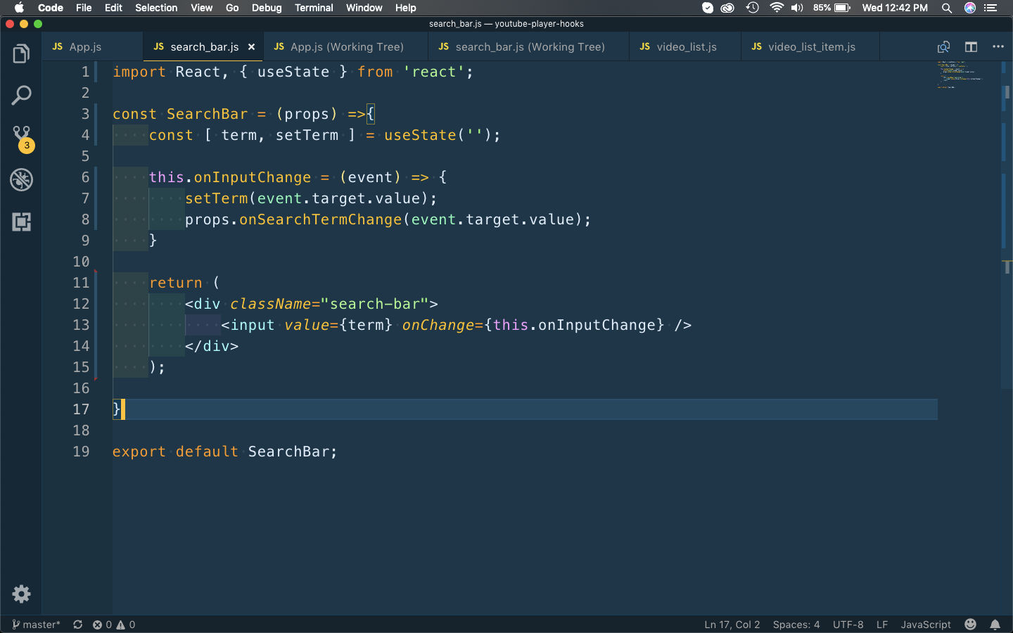The height and width of the screenshot is (633, 1013).
Task: Open the Go menu
Action: click(x=232, y=8)
